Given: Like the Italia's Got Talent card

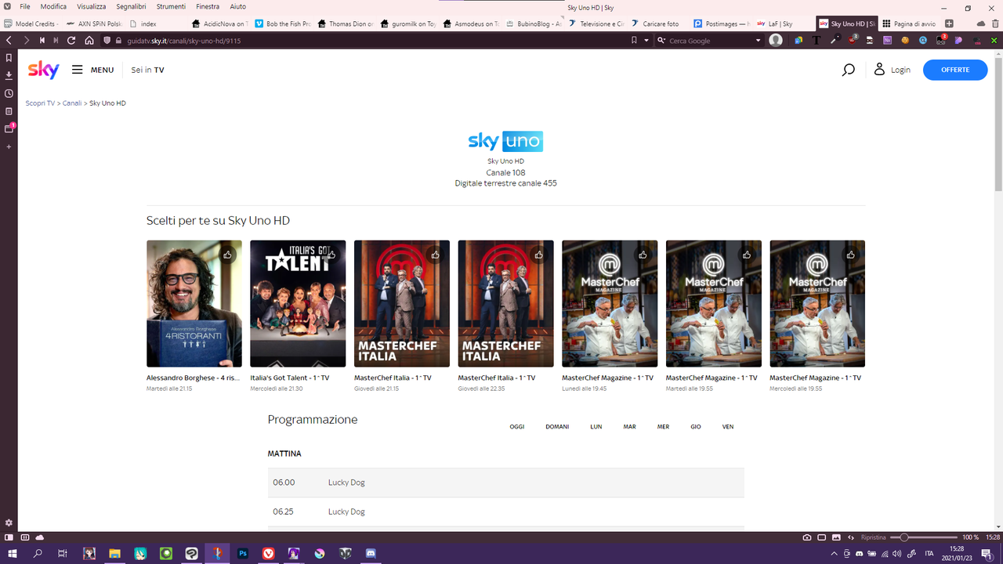Looking at the screenshot, I should 331,255.
